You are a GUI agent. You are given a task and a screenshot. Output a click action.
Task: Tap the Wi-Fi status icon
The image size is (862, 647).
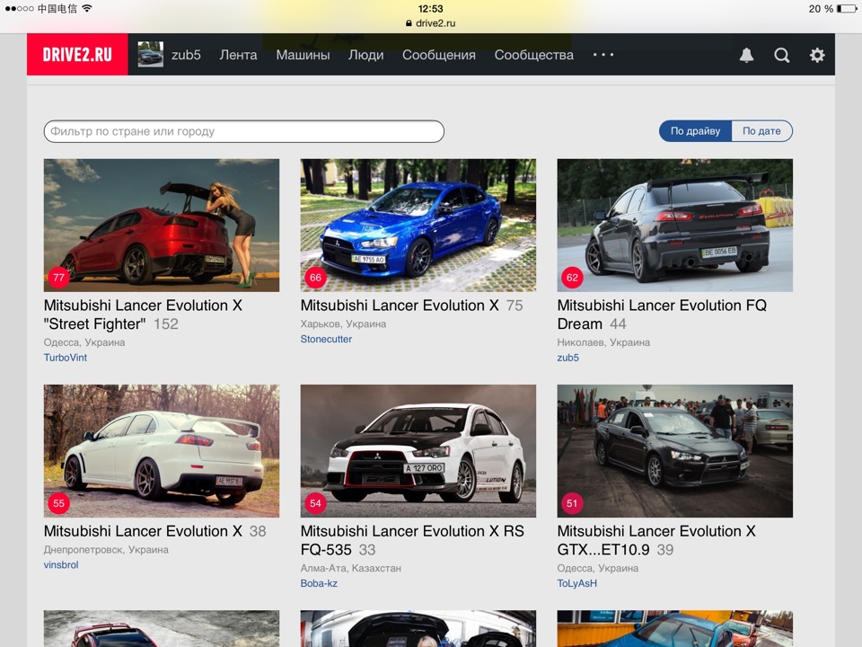point(87,8)
